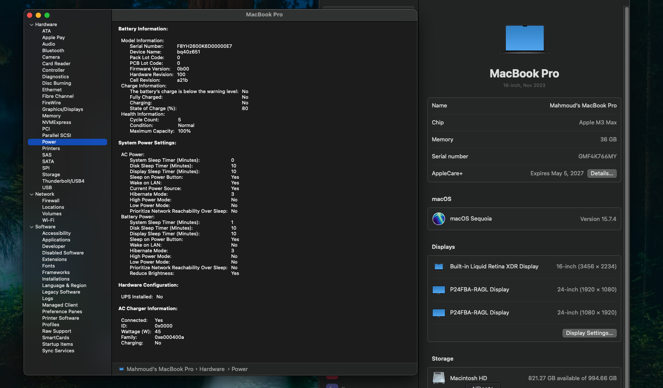Screen dimensions: 663x388
Task: Select Preference Panes item
Action: click(x=62, y=312)
